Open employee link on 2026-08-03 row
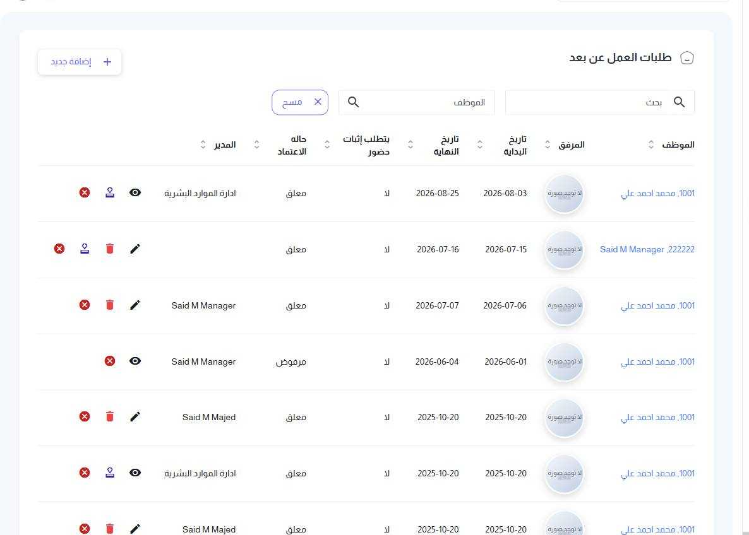 coord(658,193)
